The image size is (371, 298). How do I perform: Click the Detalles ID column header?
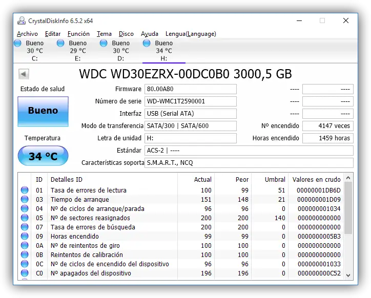pyautogui.click(x=112, y=180)
